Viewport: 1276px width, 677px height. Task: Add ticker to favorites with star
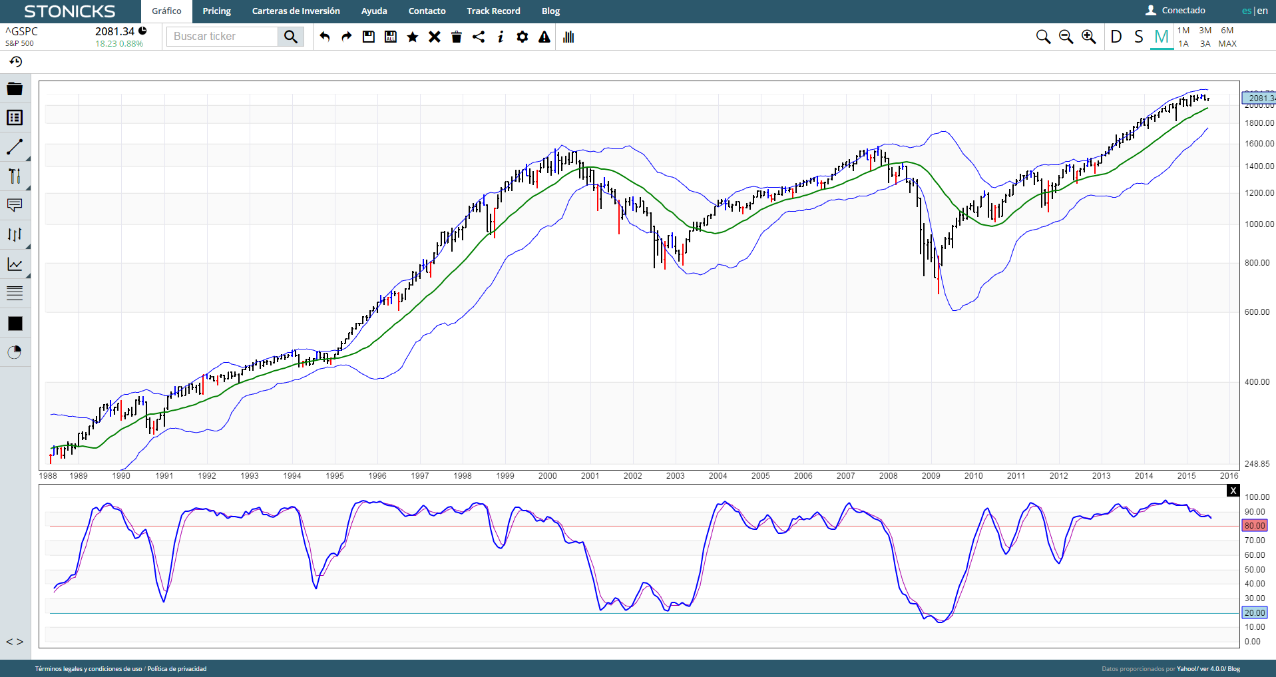click(x=413, y=37)
